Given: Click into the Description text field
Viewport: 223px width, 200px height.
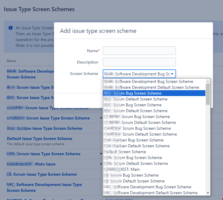Looking at the screenshot, I should [139, 62].
